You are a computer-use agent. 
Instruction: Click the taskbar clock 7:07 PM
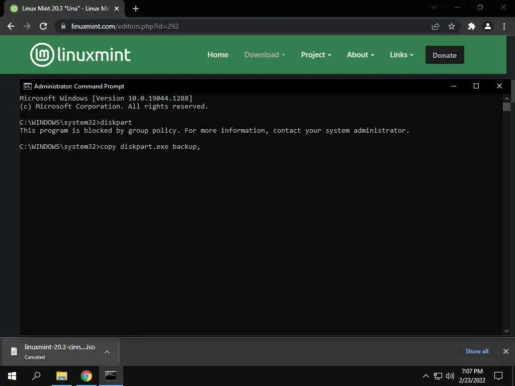[x=472, y=376]
